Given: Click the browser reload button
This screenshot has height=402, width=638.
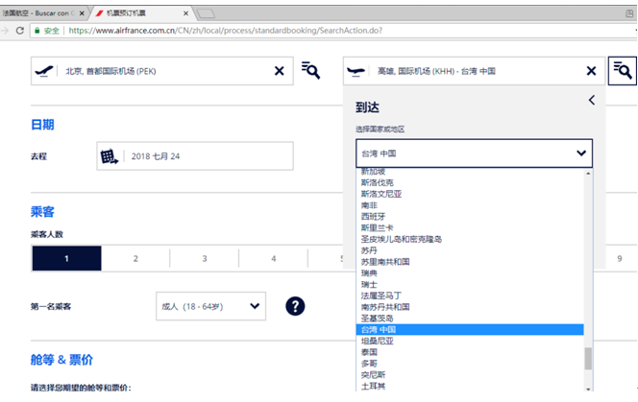Looking at the screenshot, I should click(20, 30).
